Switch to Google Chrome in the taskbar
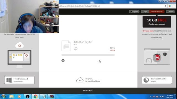This screenshot has height=99, width=177. pos(36,97)
